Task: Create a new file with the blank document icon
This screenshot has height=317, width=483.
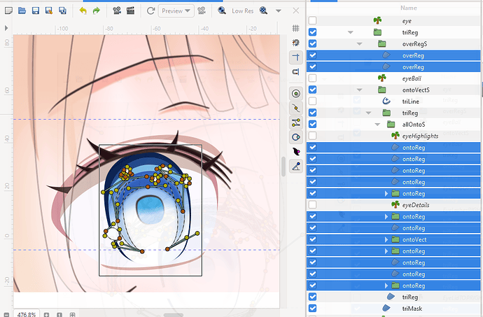Action: [x=8, y=10]
